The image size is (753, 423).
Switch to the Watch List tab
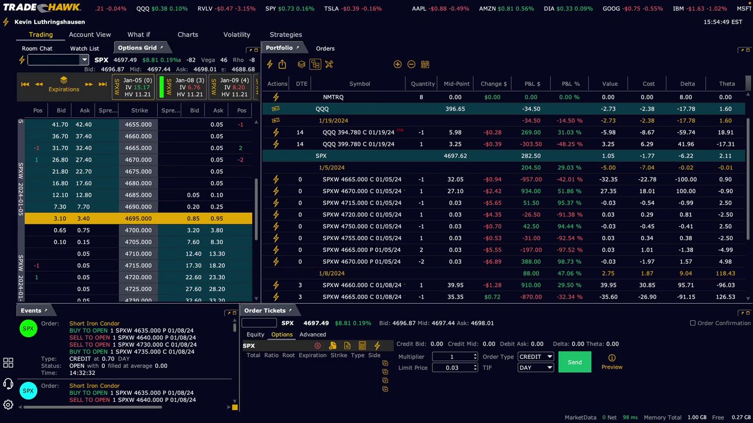tap(85, 49)
